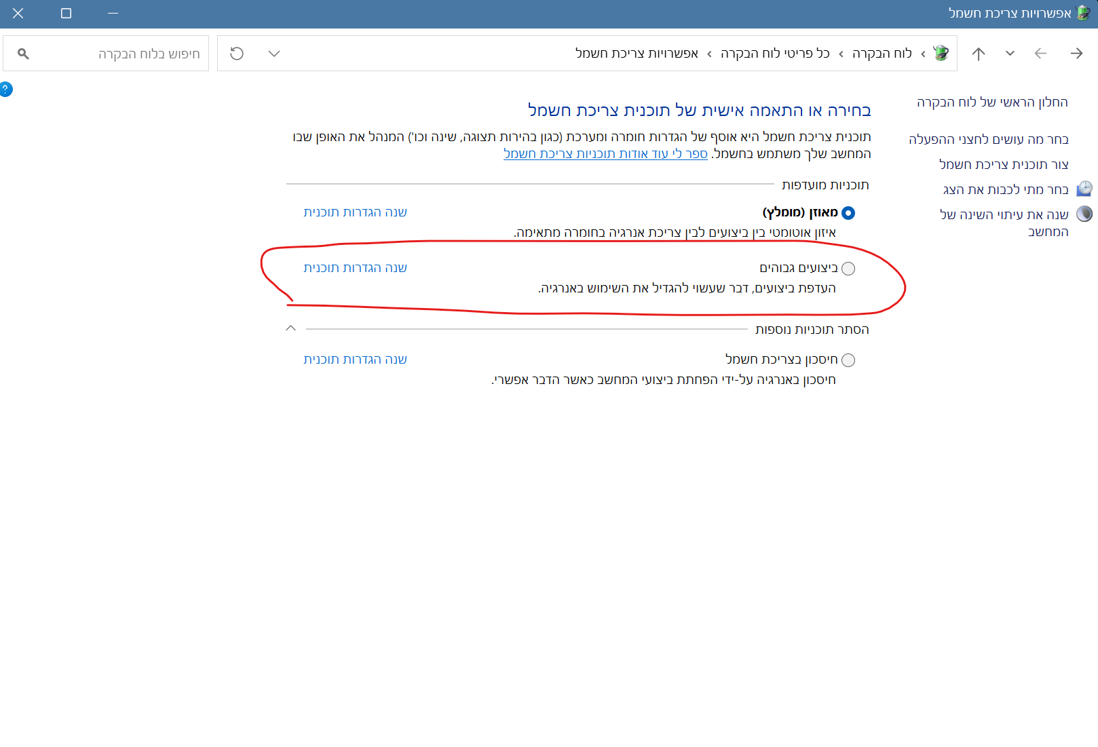Screen dimensions: 1098x747
Task: Open 'בחר מה עושים לחצני ההפעלה' sidebar link
Action: 989,140
